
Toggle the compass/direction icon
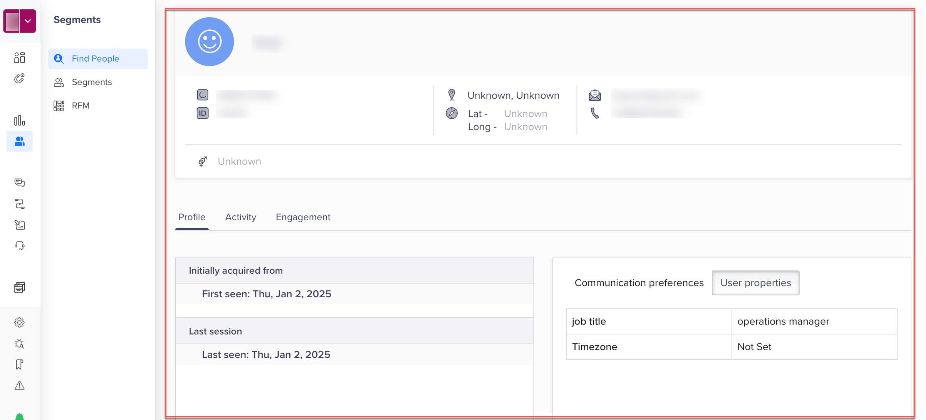tap(451, 113)
